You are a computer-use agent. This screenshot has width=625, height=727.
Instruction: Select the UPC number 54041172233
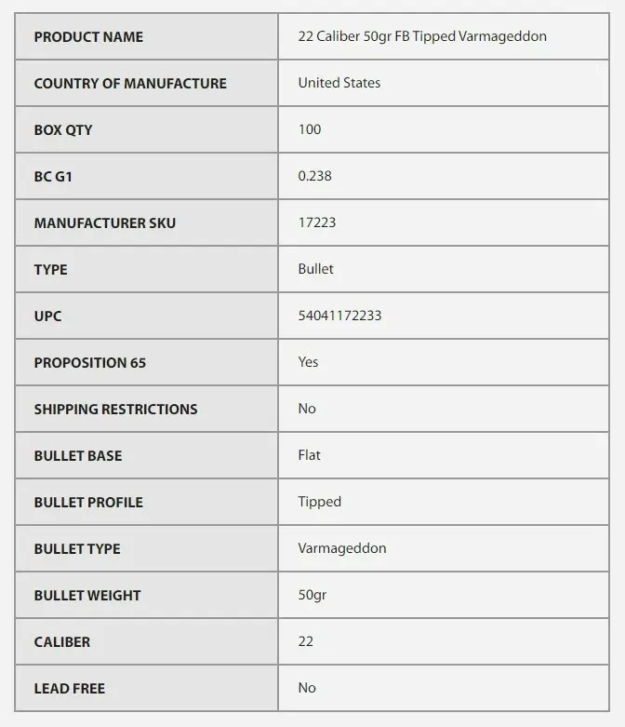(339, 316)
